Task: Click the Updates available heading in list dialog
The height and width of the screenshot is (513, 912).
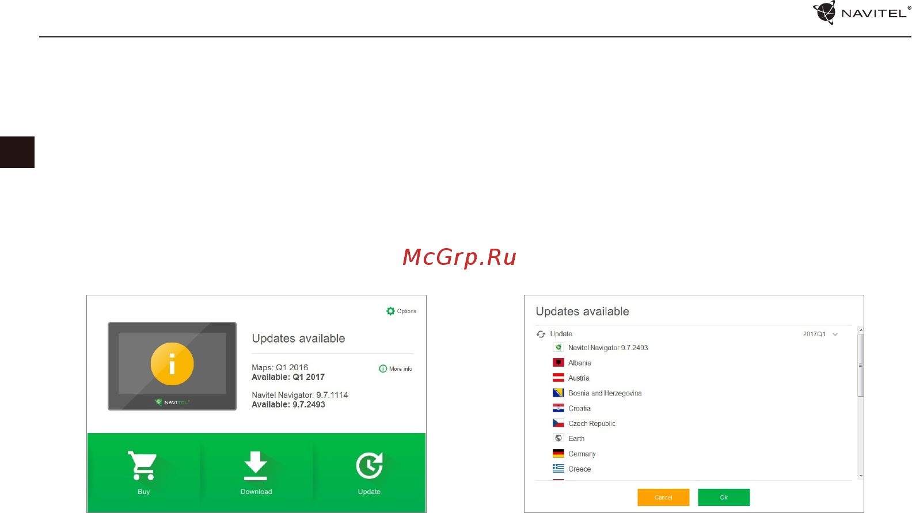Action: (x=582, y=311)
